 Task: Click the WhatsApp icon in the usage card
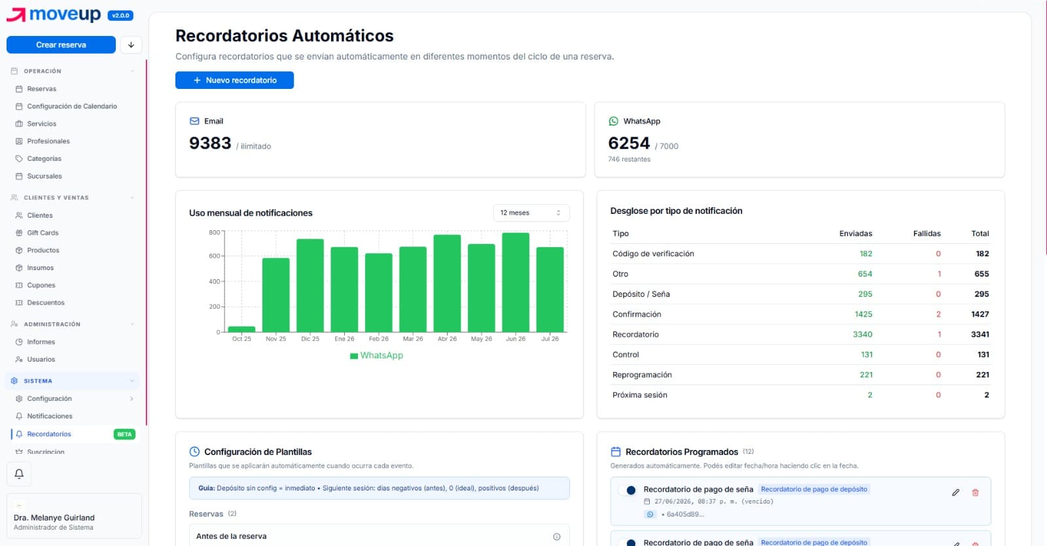(x=613, y=121)
